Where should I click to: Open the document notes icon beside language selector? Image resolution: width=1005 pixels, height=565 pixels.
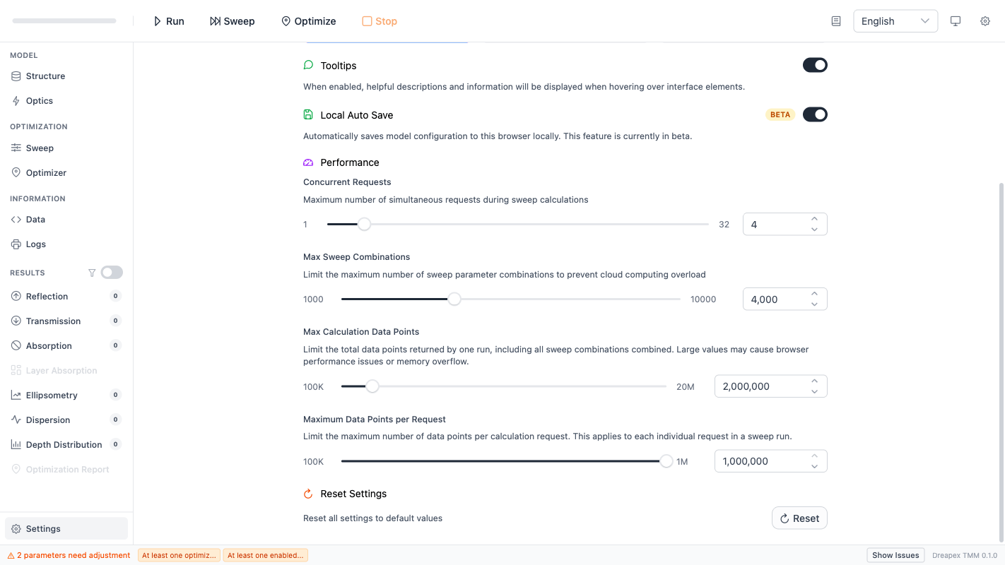click(x=836, y=21)
